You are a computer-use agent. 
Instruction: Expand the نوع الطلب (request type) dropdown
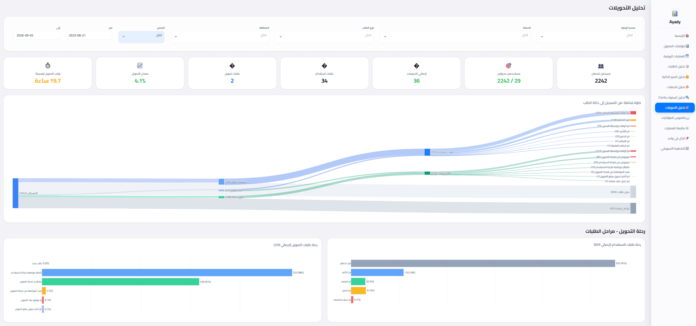point(324,37)
